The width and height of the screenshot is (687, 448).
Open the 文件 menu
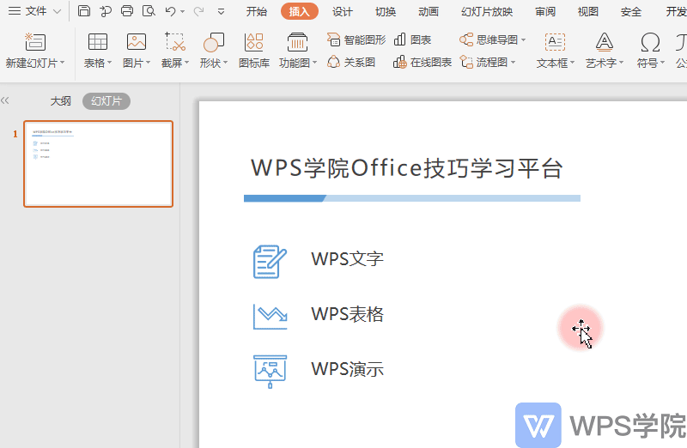(35, 11)
